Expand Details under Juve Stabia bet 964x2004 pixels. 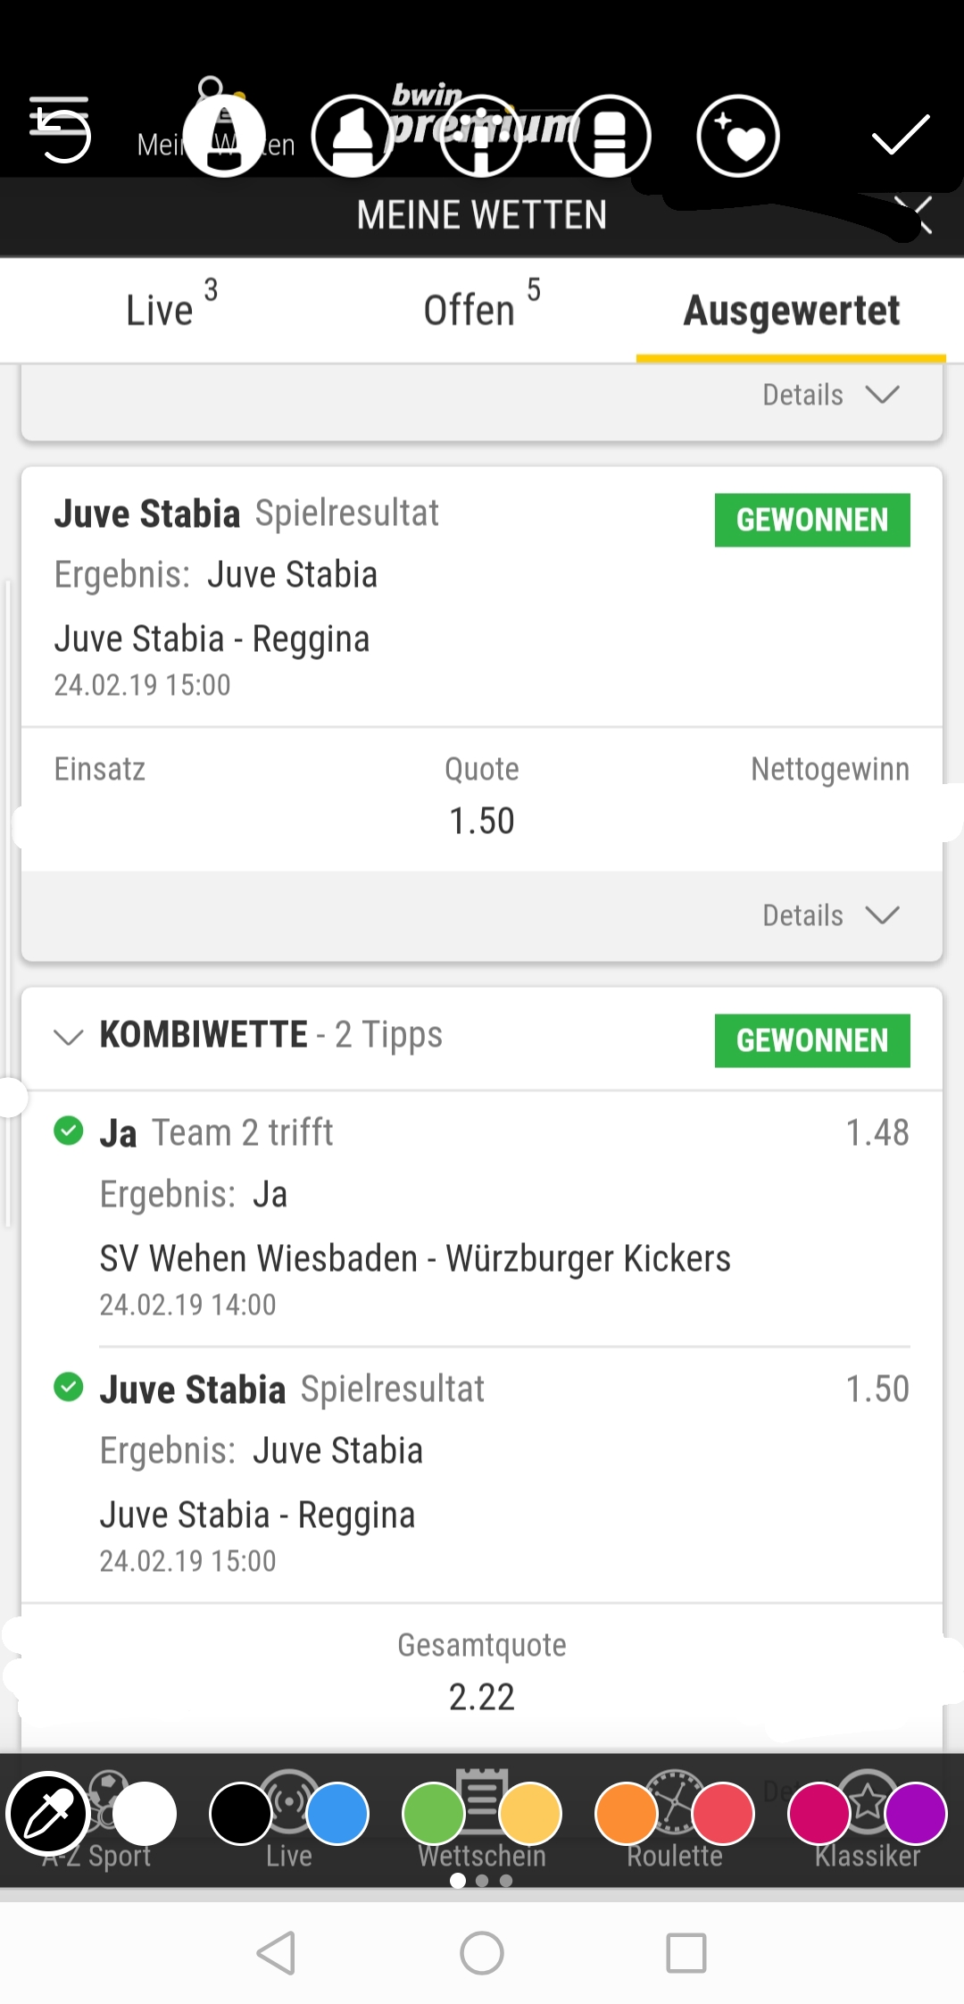point(830,915)
